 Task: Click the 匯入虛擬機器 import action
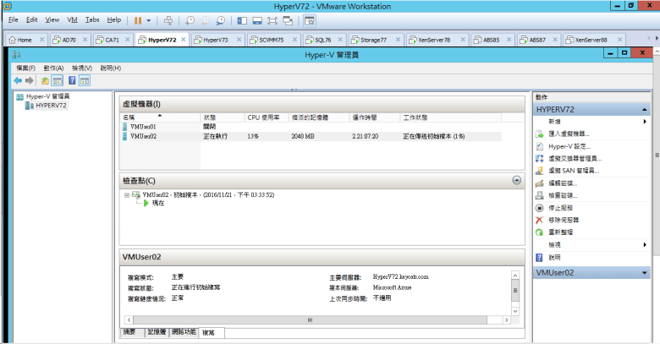tap(568, 134)
